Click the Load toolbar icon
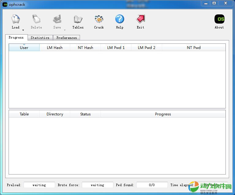This screenshot has width=235, height=195. point(16,19)
